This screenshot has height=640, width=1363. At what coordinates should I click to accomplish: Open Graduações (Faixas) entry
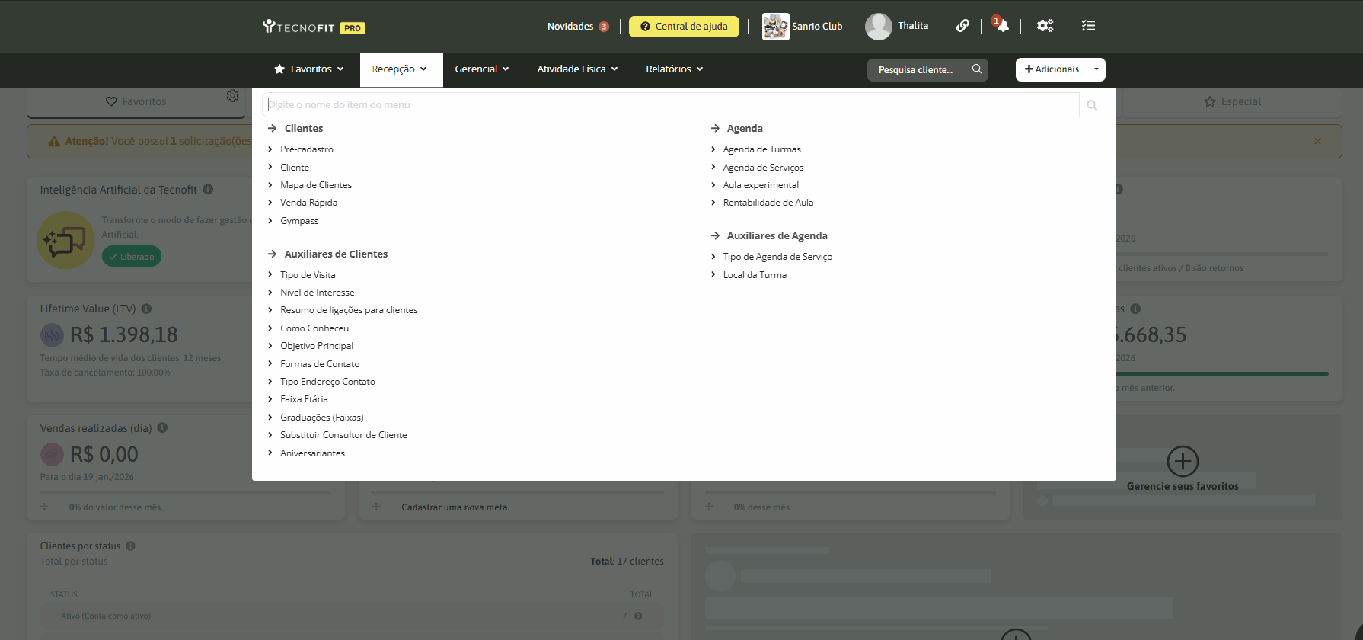click(x=321, y=418)
